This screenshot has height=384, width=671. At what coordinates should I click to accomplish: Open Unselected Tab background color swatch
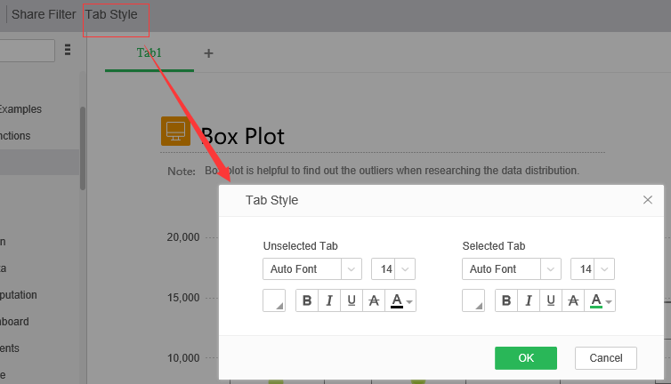click(274, 300)
